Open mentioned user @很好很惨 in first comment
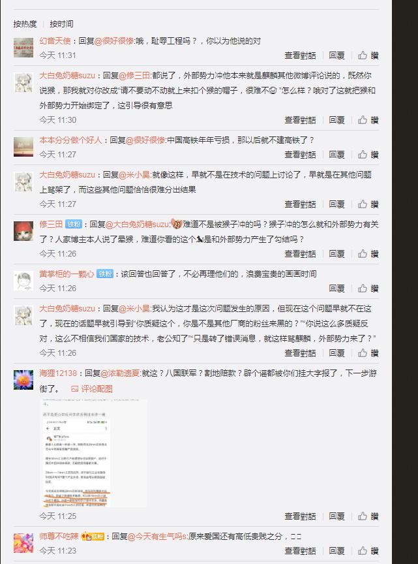 coord(114,41)
